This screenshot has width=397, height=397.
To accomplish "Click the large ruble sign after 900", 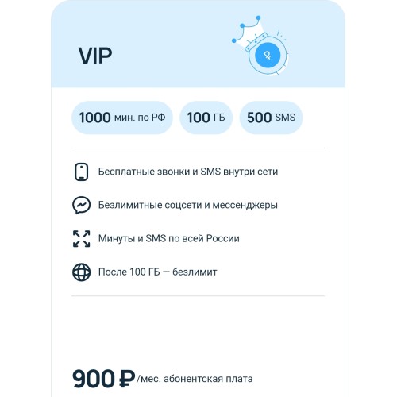I will tap(127, 379).
